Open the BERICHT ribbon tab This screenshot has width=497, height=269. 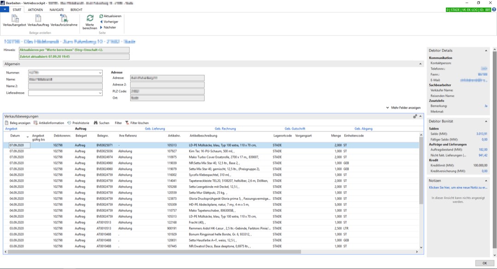(76, 10)
